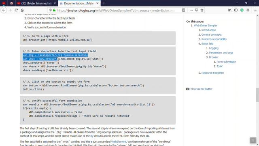Jump to General concepts section
This screenshot has width=259, height=146.
click(211, 34)
